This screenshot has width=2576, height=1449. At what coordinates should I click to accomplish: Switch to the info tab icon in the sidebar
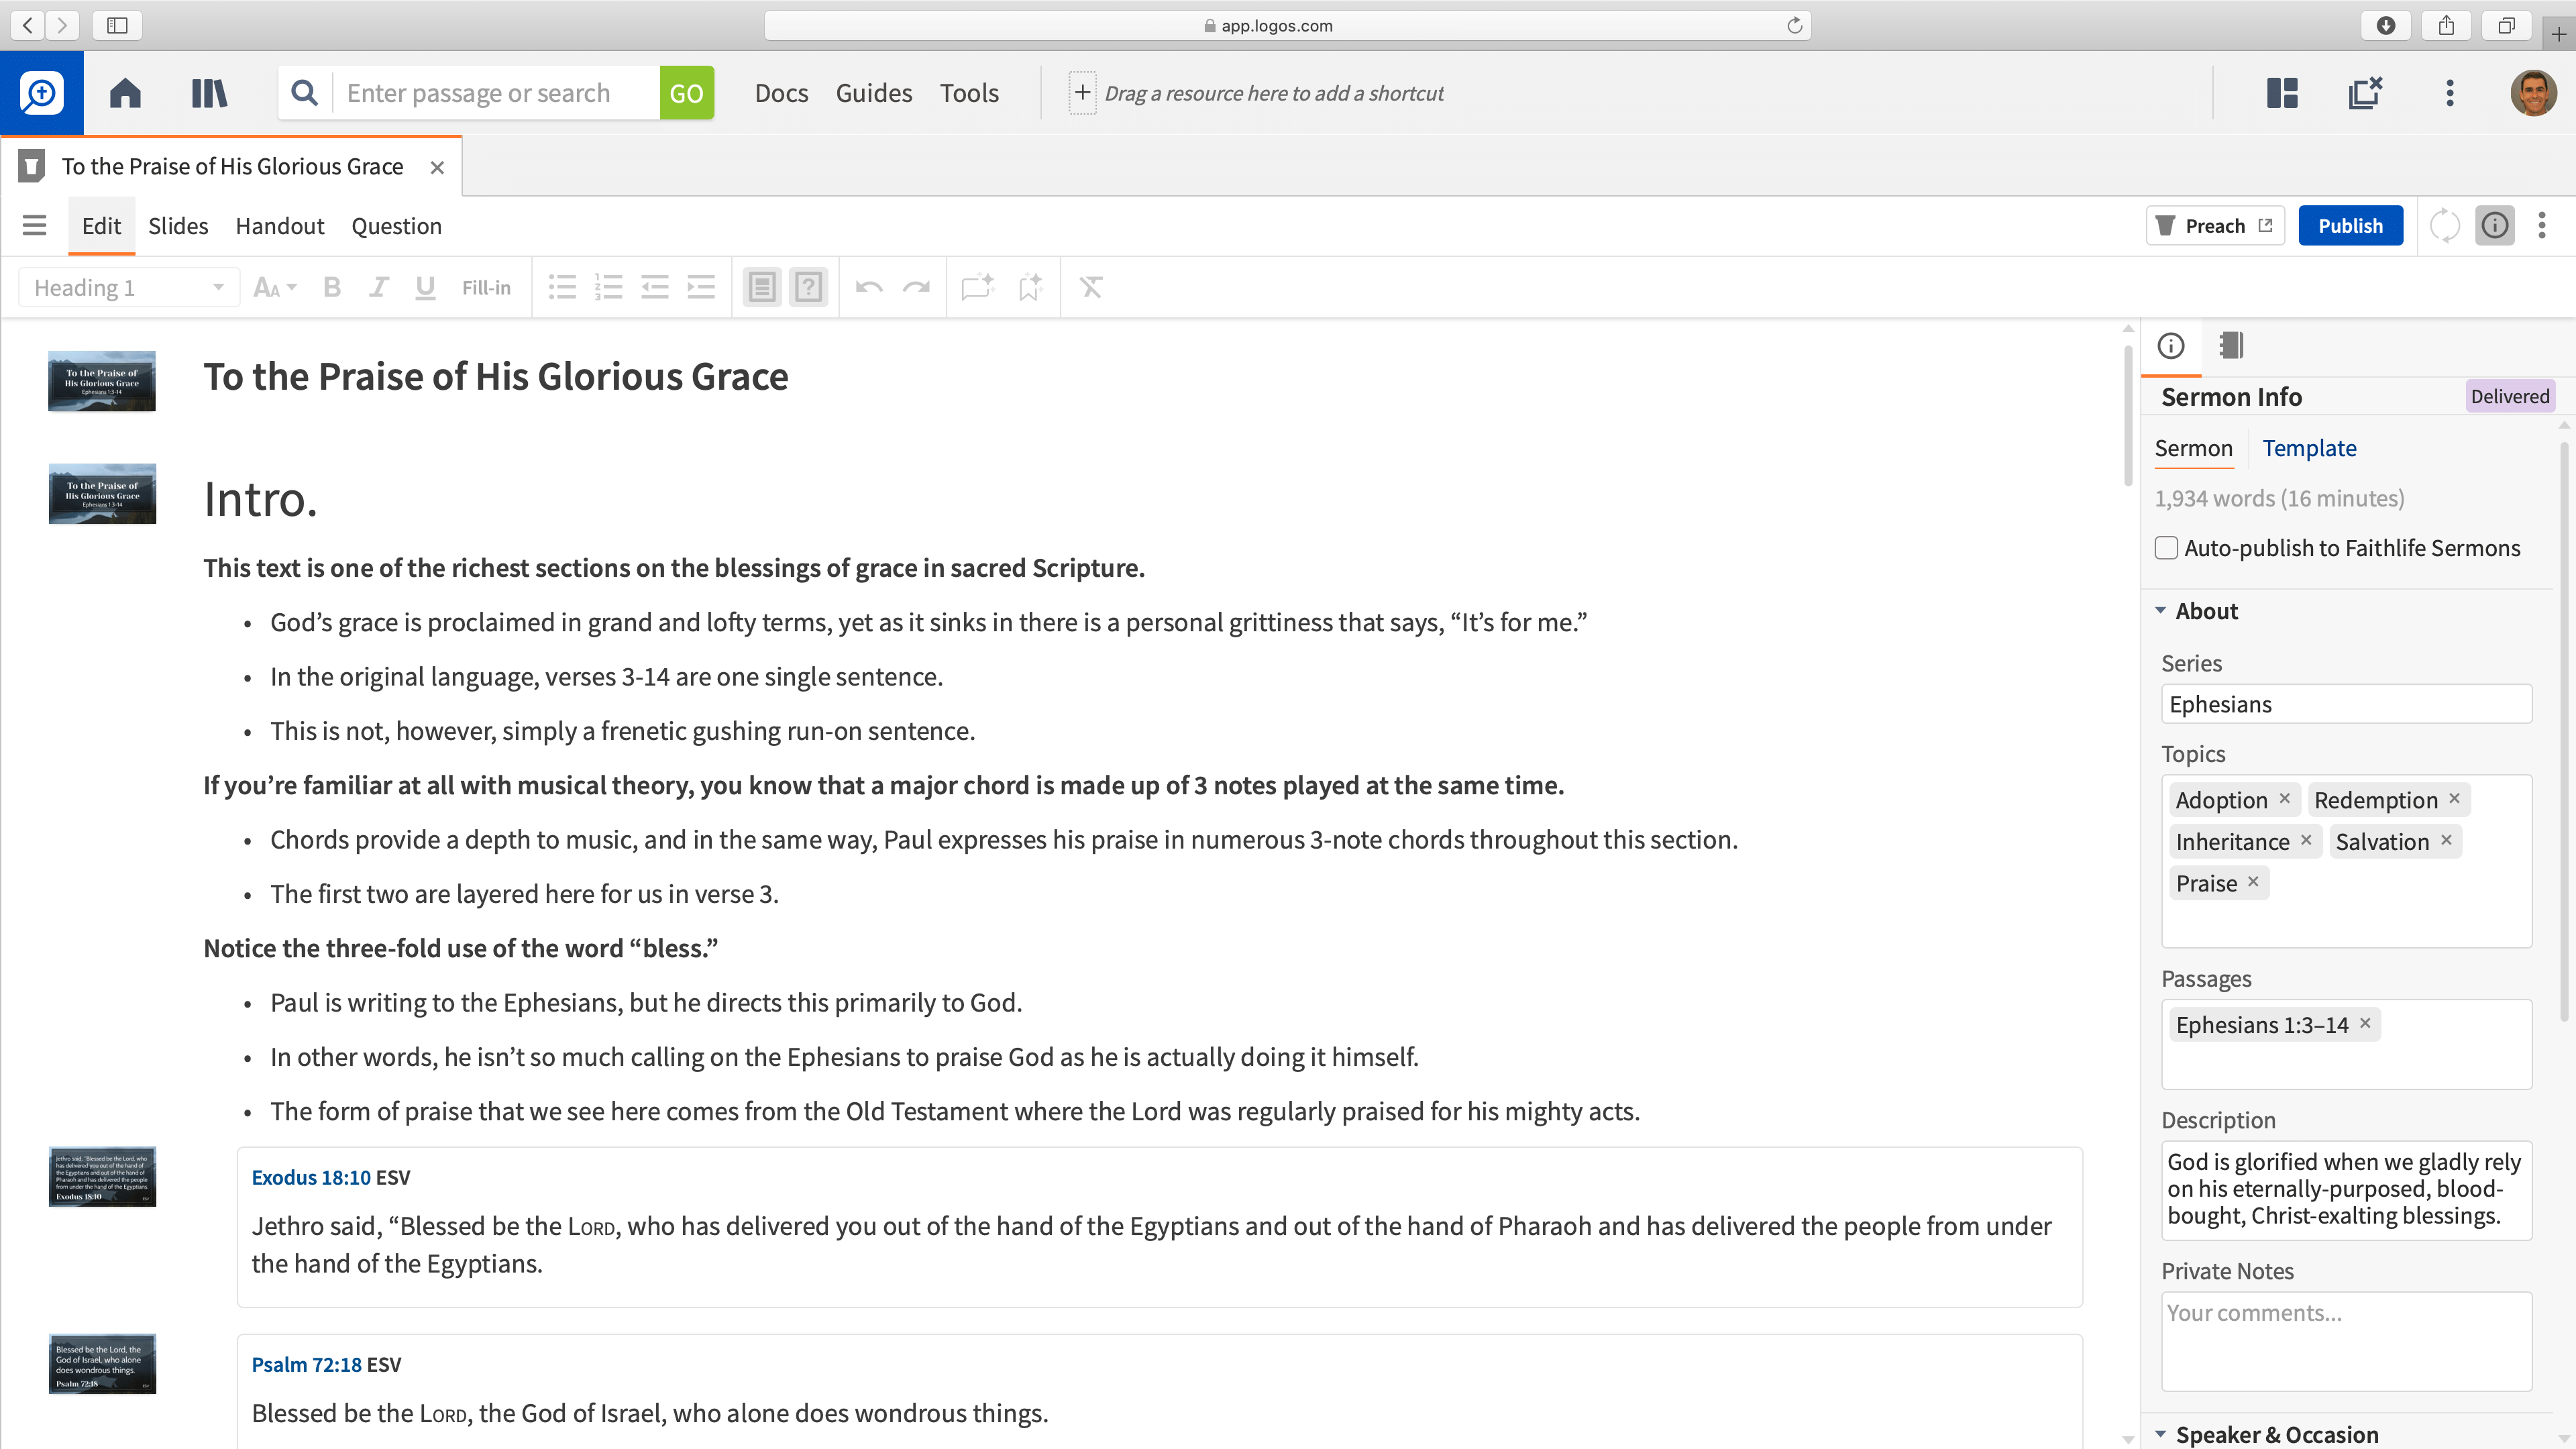(2171, 346)
